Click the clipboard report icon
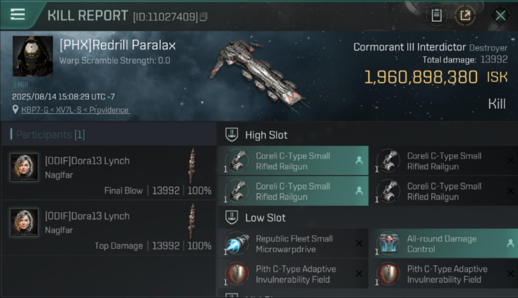The height and width of the screenshot is (298, 518). pyautogui.click(x=437, y=16)
